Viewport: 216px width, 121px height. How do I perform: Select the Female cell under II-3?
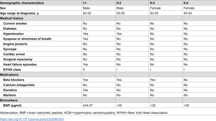click(x=155, y=8)
